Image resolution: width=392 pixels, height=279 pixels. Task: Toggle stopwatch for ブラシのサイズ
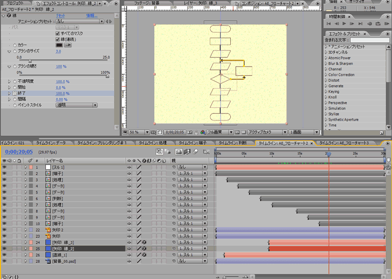click(x=15, y=51)
